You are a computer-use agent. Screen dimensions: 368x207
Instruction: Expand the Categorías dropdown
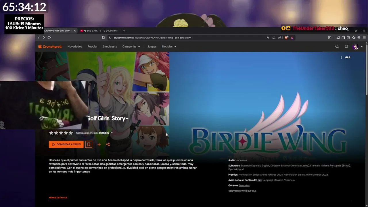pos(131,47)
